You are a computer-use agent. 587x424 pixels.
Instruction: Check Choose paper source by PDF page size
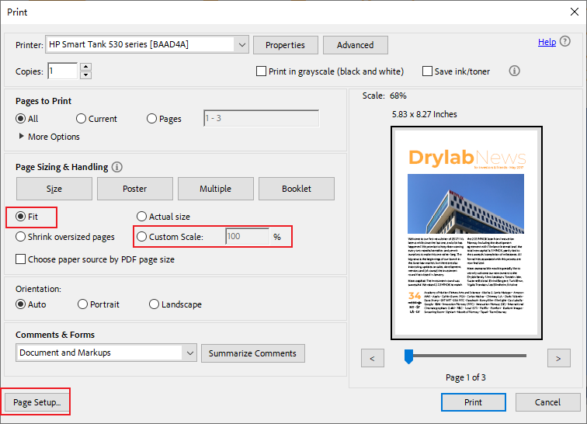pos(21,259)
